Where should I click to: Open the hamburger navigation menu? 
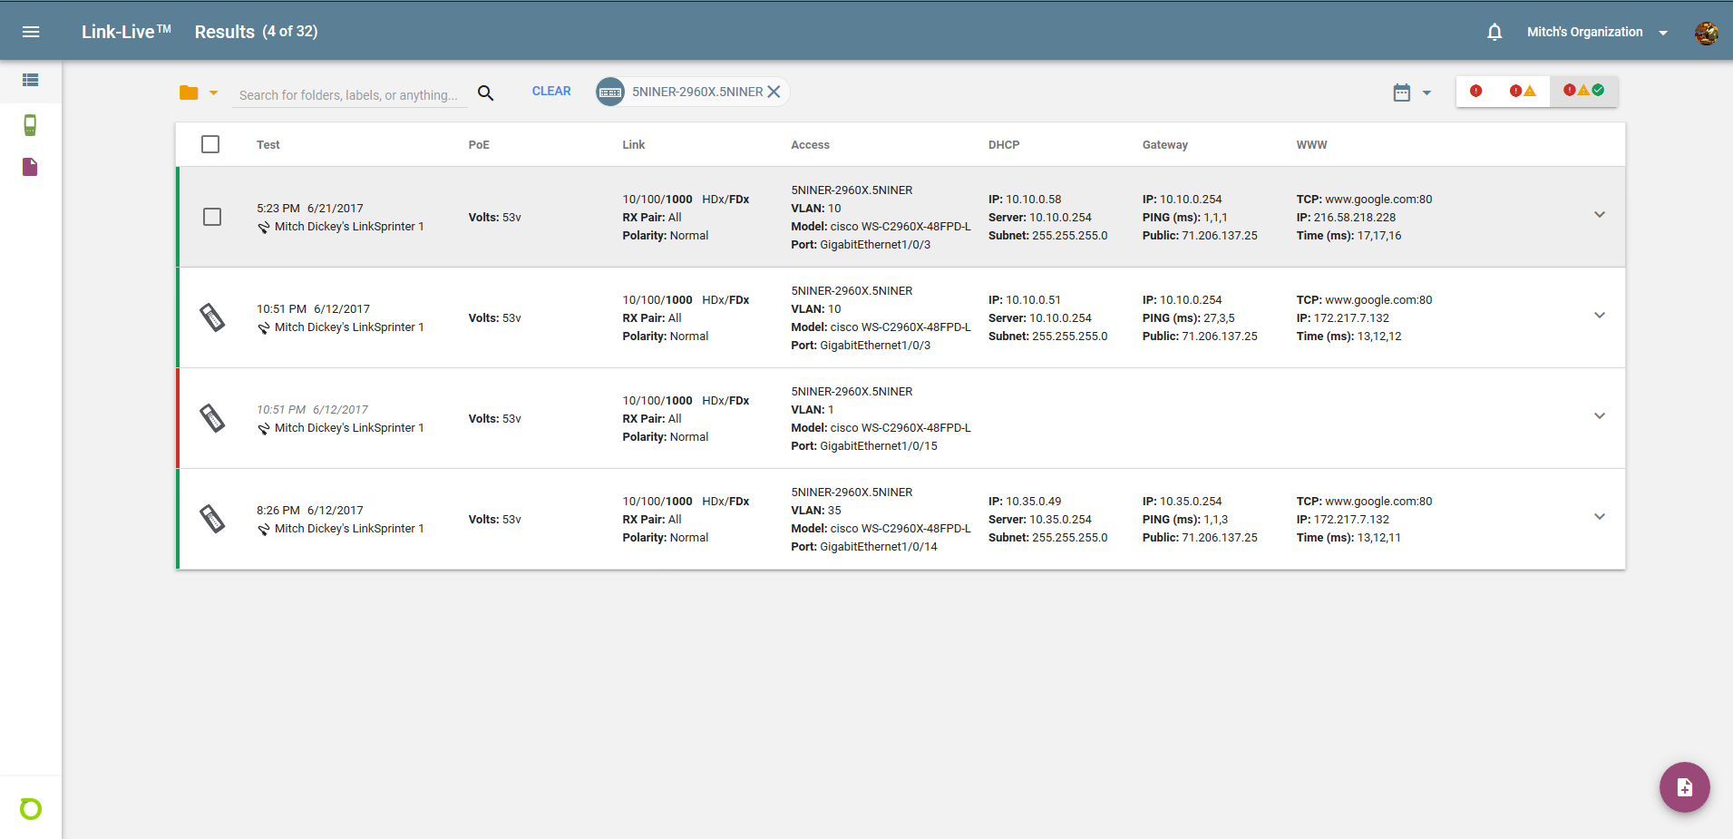pyautogui.click(x=31, y=32)
